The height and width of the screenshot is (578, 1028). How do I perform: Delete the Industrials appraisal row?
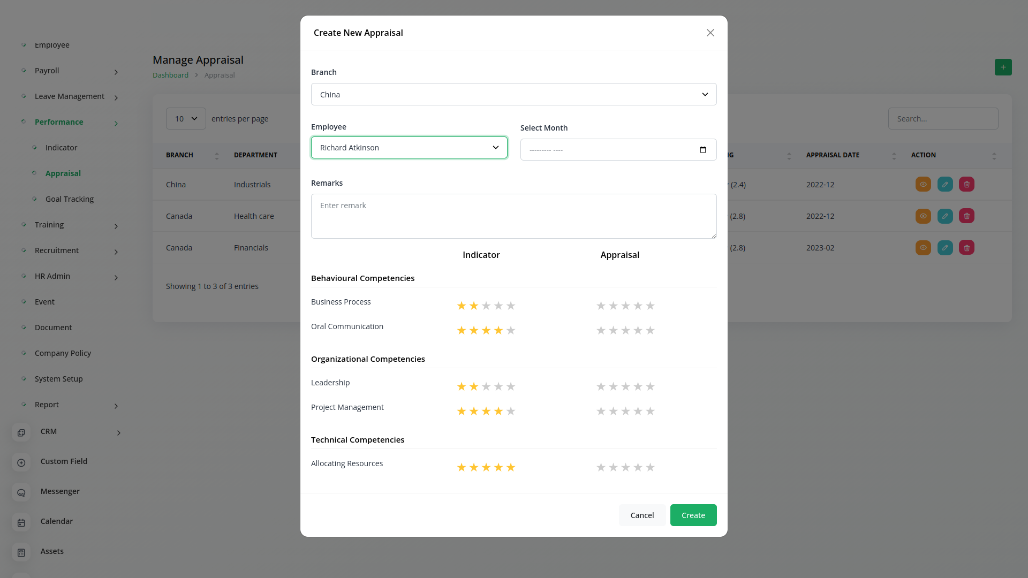(x=966, y=185)
